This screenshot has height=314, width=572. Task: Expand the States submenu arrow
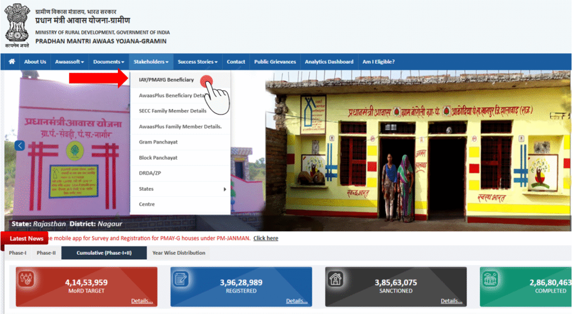point(225,189)
